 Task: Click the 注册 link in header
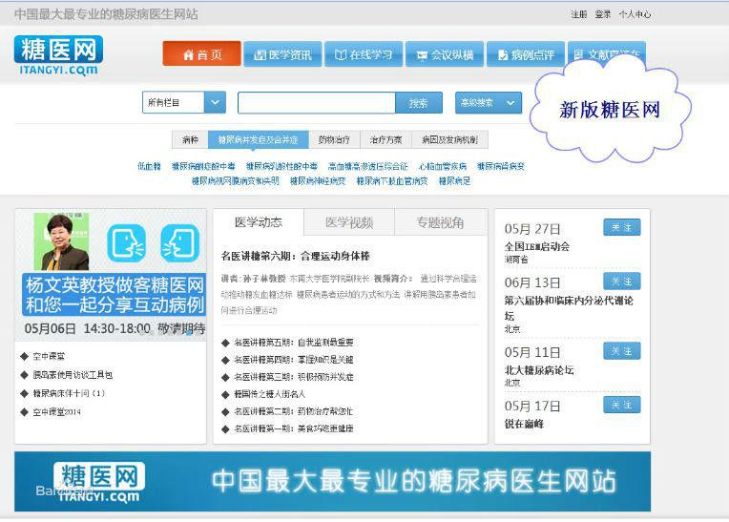(579, 14)
